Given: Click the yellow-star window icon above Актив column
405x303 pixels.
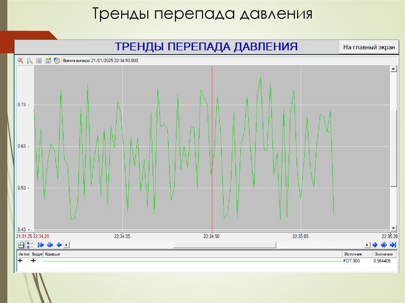Looking at the screenshot, I should 21,245.
